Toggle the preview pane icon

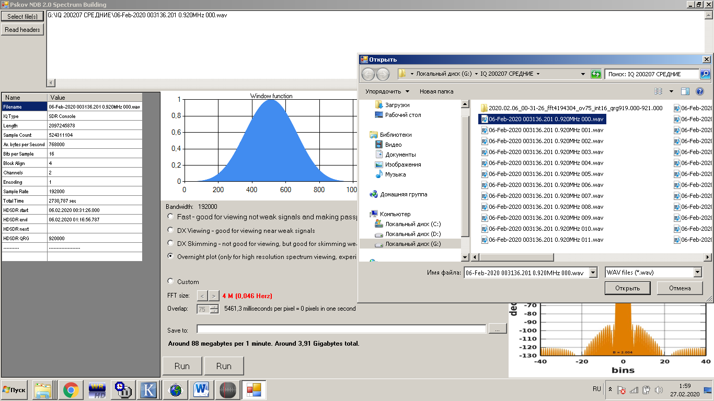click(x=685, y=91)
